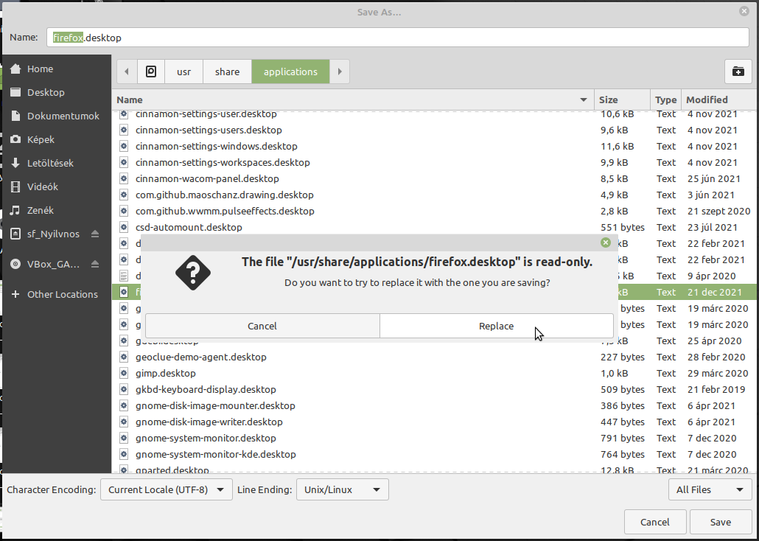This screenshot has width=759, height=541.
Task: Click the file icon next to geoclue-demo-agent.desktop
Action: coord(124,357)
